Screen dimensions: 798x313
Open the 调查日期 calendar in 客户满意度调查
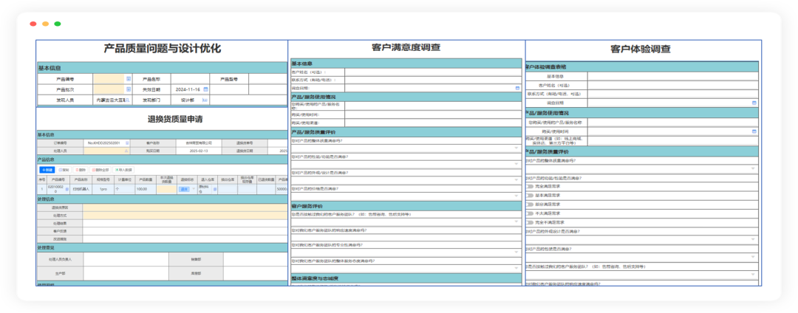(517, 88)
